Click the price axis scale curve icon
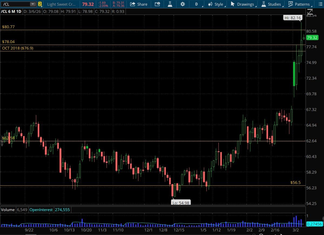Viewport: 324px width, 235px height. [x=310, y=12]
